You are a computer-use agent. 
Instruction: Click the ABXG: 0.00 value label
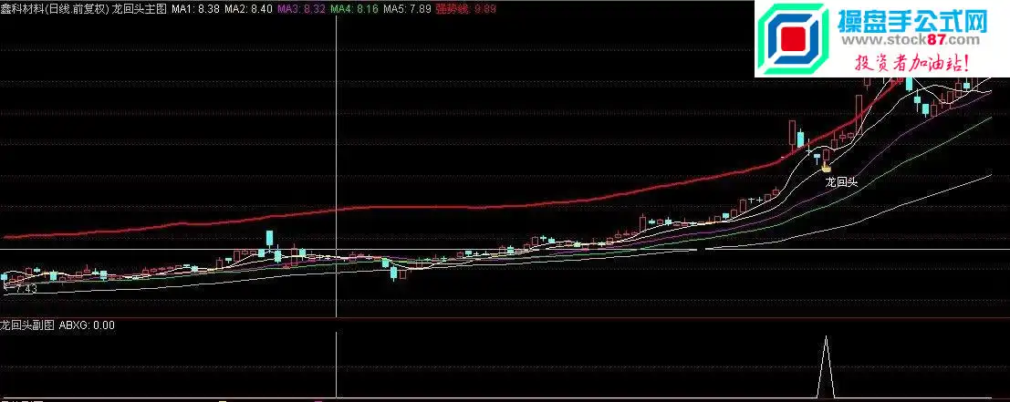[x=87, y=325]
